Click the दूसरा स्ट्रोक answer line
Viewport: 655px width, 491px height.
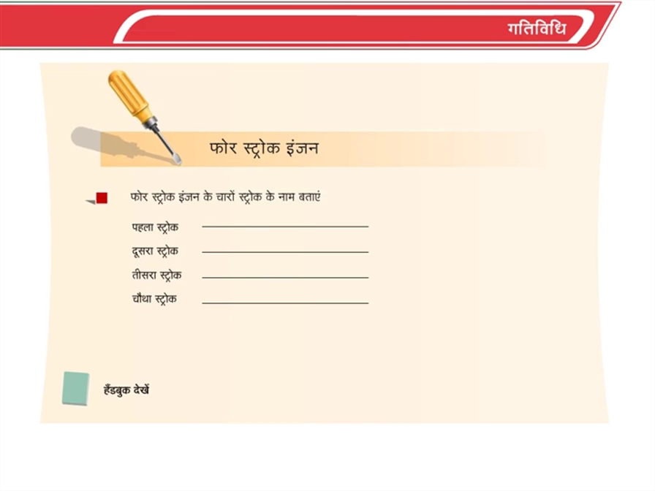(285, 252)
